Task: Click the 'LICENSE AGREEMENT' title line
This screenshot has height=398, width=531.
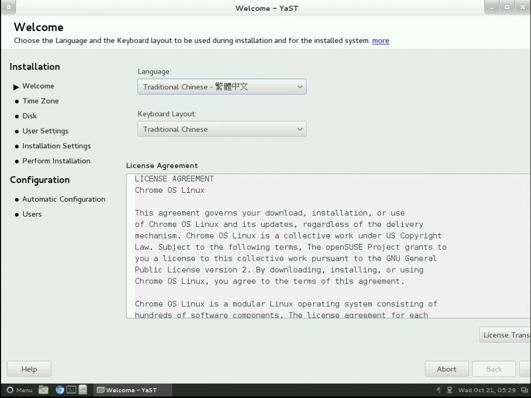Action: 174,179
